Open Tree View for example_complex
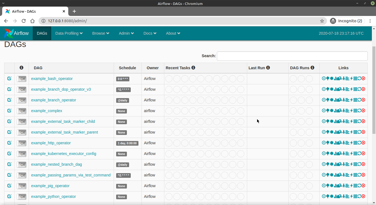 [328, 110]
